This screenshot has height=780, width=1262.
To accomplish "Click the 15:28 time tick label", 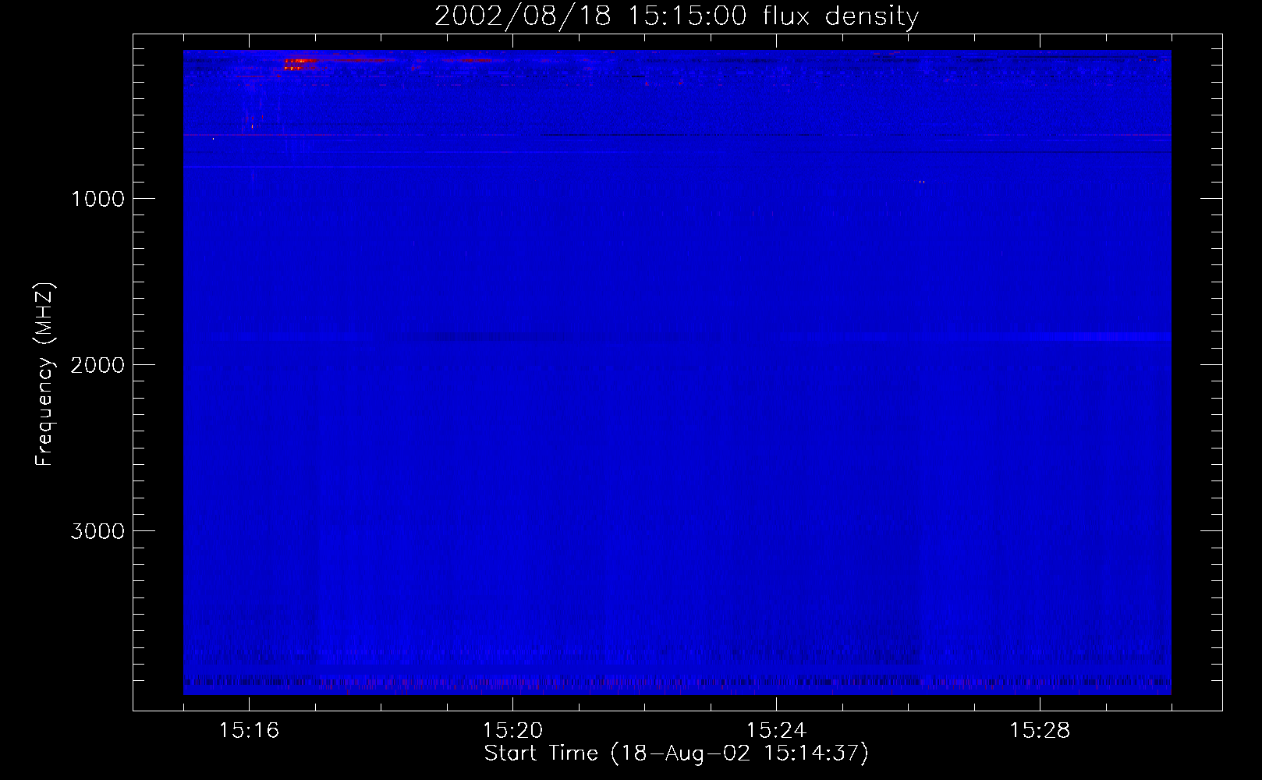I will tap(1040, 730).
